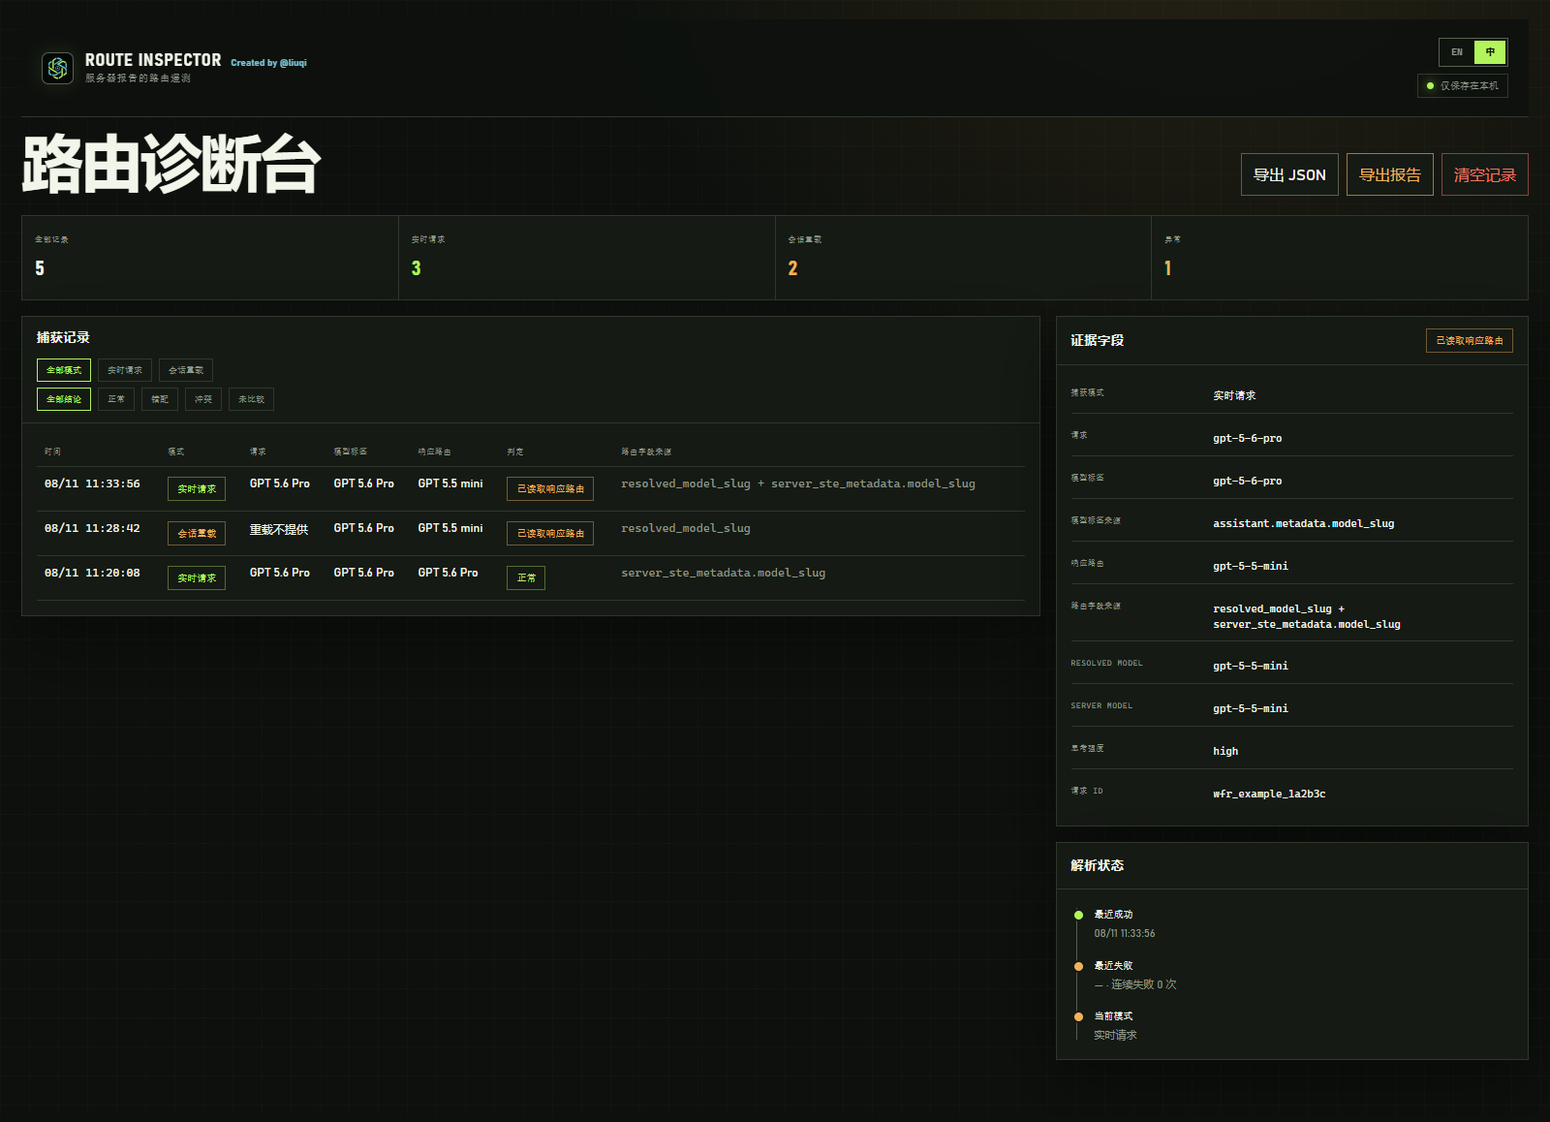This screenshot has width=1550, height=1122.
Task: Click the SERVER MODEL value gpt-5-5-mini
Action: pos(1251,708)
